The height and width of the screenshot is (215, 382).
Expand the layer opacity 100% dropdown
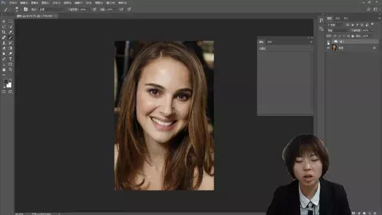tap(371, 30)
